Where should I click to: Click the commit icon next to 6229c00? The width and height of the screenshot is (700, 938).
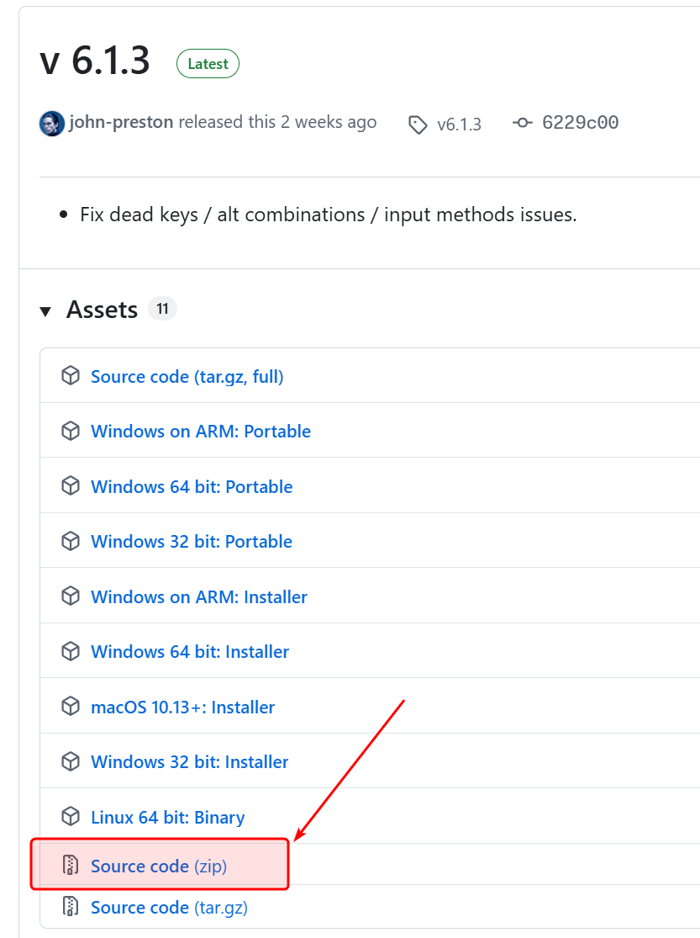click(x=523, y=123)
